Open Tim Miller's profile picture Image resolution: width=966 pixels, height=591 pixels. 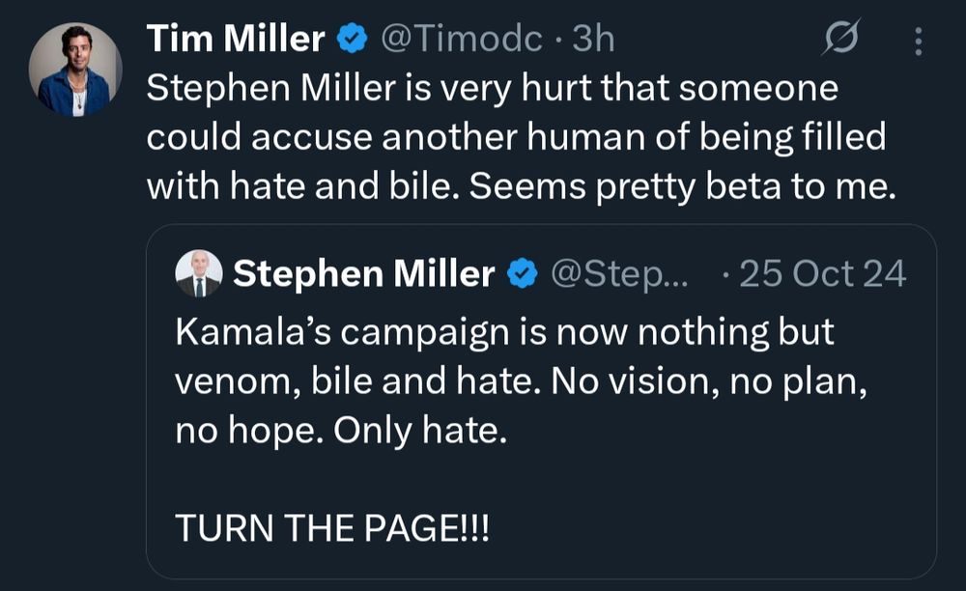[75, 69]
